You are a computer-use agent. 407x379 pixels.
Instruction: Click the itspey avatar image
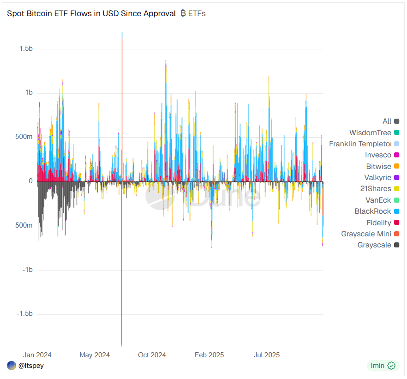(12, 366)
